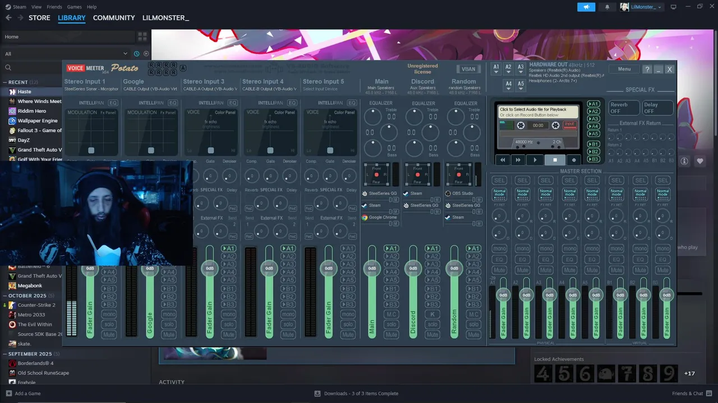This screenshot has width=718, height=403.
Task: Set the Main strip fader gain
Action: tap(372, 268)
